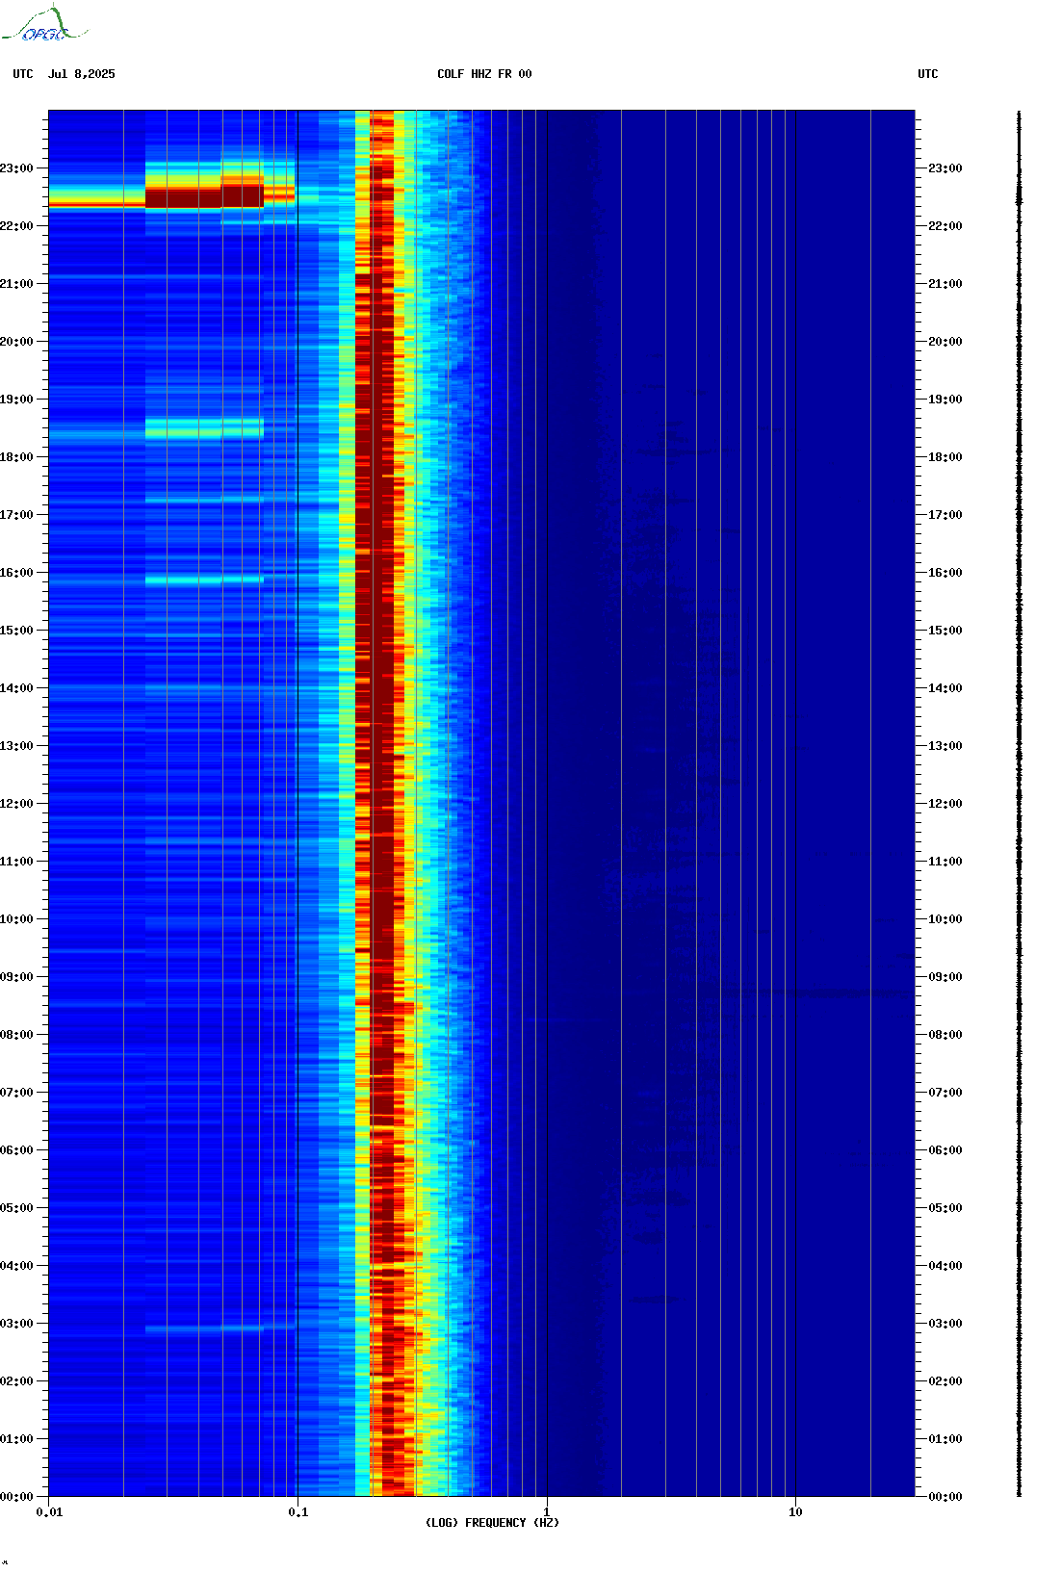Click the 13:00 label on right time axis
This screenshot has height=1573, width=1061.
(945, 746)
